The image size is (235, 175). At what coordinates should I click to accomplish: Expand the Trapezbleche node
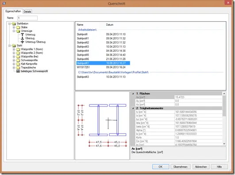14,67
